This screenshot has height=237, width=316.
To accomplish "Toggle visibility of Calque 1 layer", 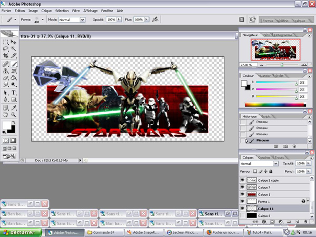I will point(242,194).
